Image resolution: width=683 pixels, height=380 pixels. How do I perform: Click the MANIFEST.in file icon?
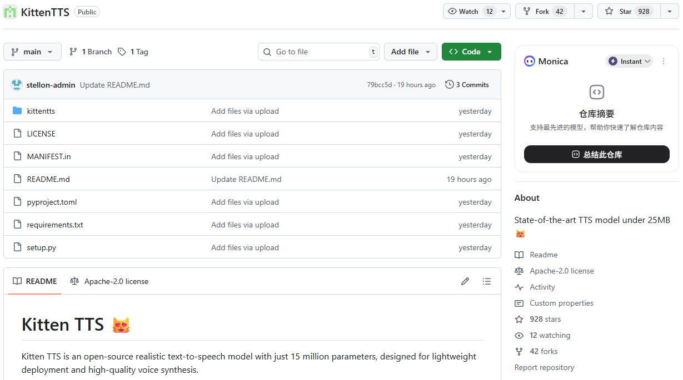pos(17,156)
